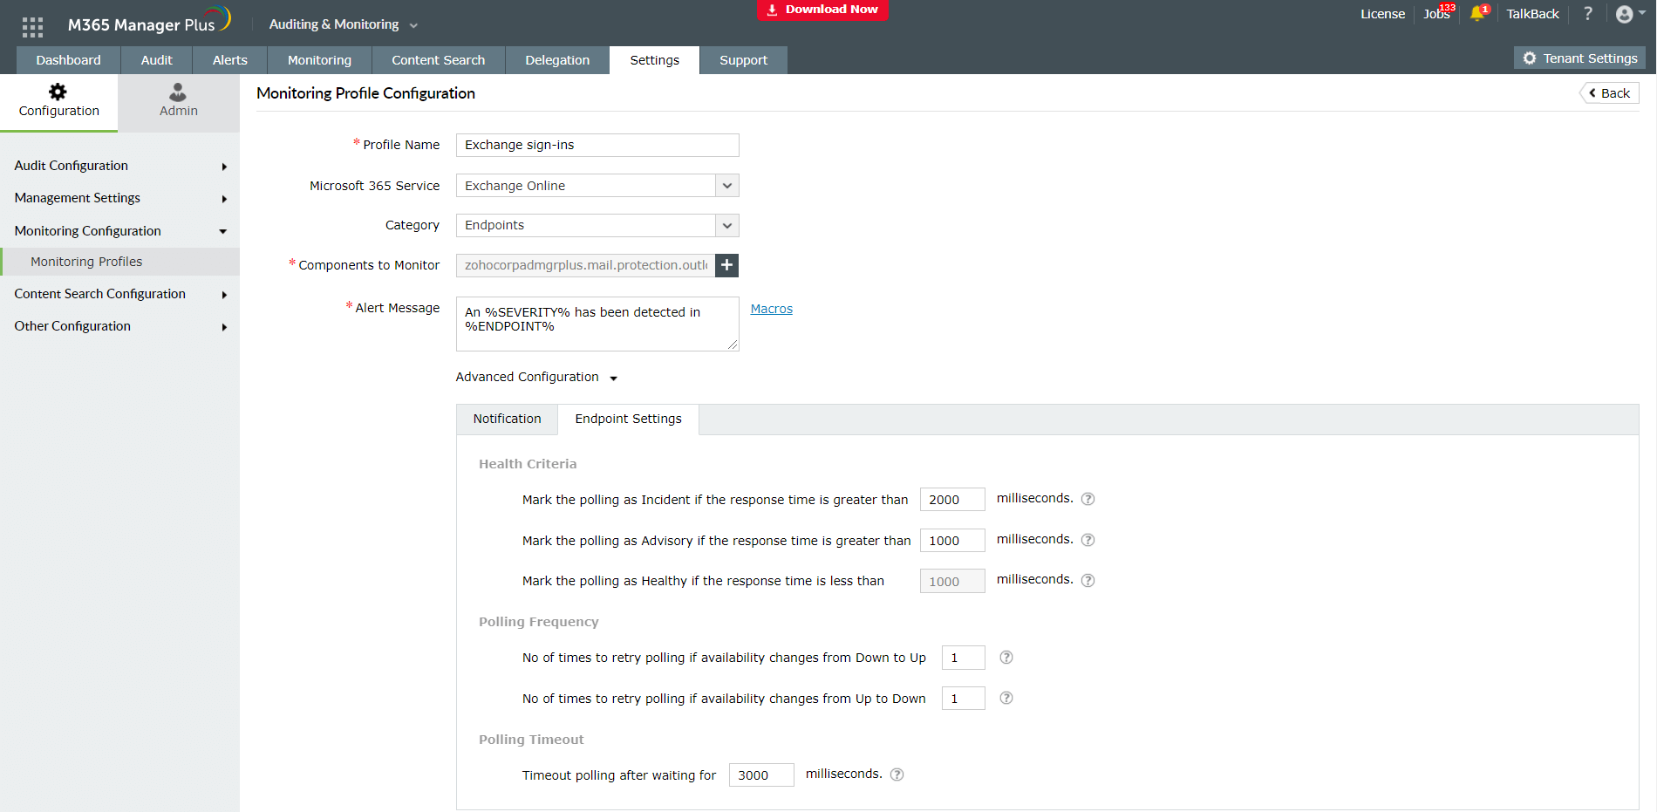Image resolution: width=1657 pixels, height=812 pixels.
Task: Go to the Alerts tab
Action: [x=230, y=60]
